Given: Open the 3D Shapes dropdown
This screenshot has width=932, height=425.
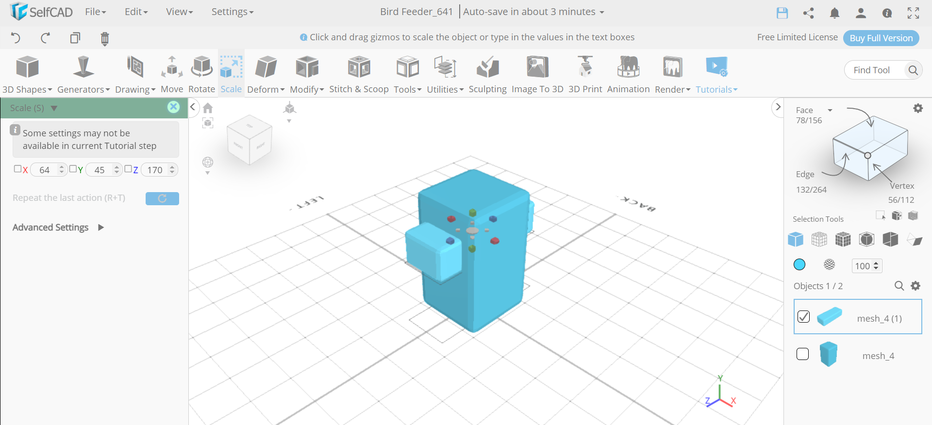Looking at the screenshot, I should coord(27,74).
